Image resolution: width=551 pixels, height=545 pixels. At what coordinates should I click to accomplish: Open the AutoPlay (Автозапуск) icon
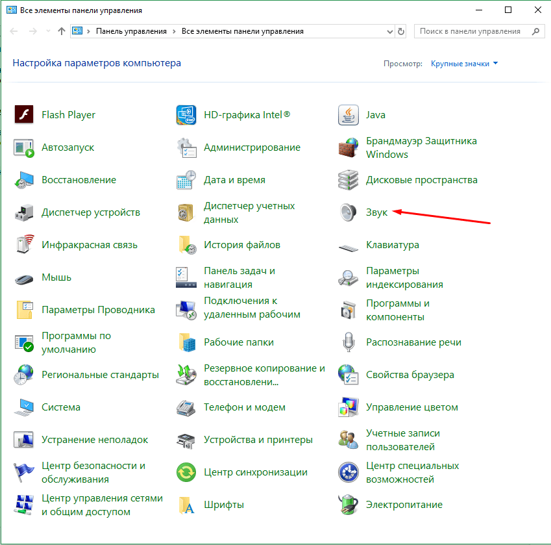24,147
